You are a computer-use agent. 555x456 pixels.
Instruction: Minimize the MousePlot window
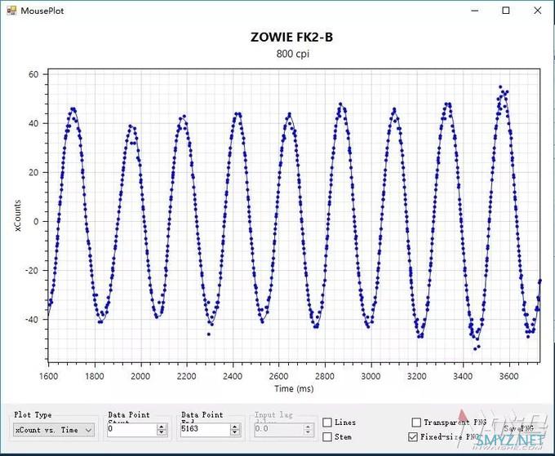(475, 11)
